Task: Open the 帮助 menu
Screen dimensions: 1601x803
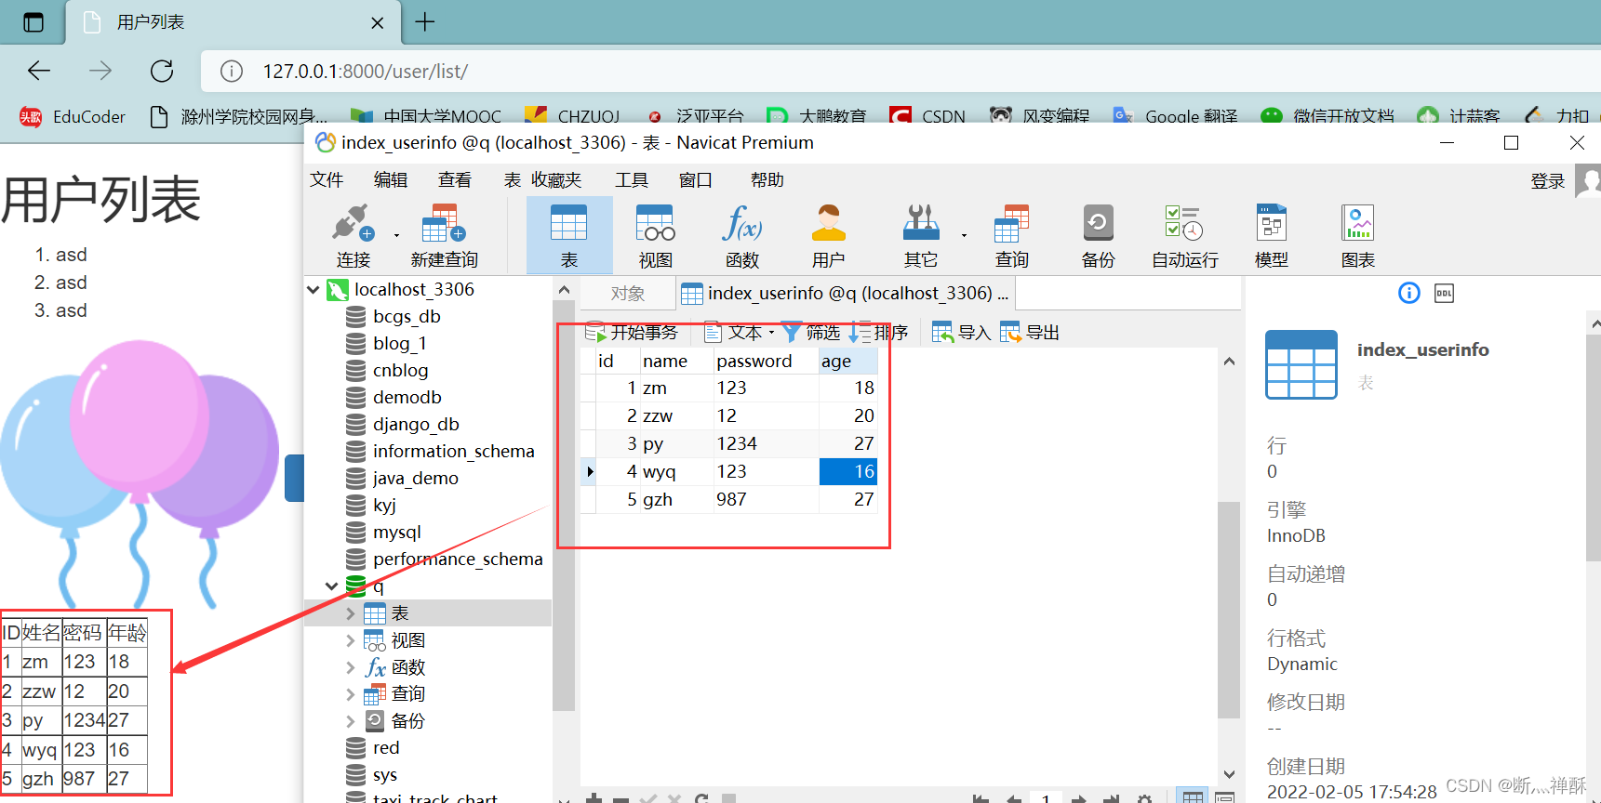Action: click(x=767, y=180)
